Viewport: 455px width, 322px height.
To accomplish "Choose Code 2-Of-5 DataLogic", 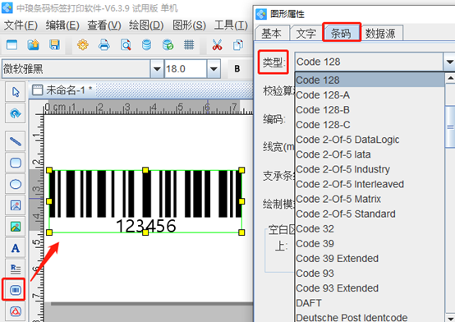I will (x=370, y=140).
